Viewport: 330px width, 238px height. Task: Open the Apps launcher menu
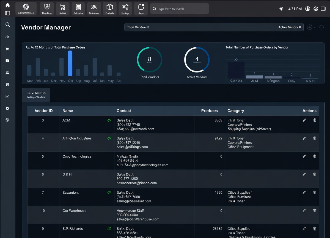point(141,9)
